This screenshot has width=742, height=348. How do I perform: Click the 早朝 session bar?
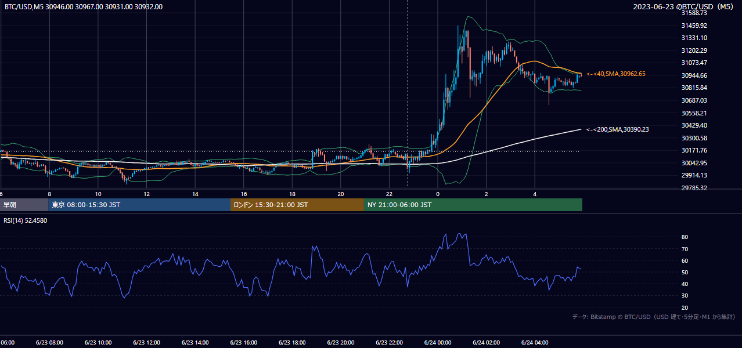[x=24, y=205]
